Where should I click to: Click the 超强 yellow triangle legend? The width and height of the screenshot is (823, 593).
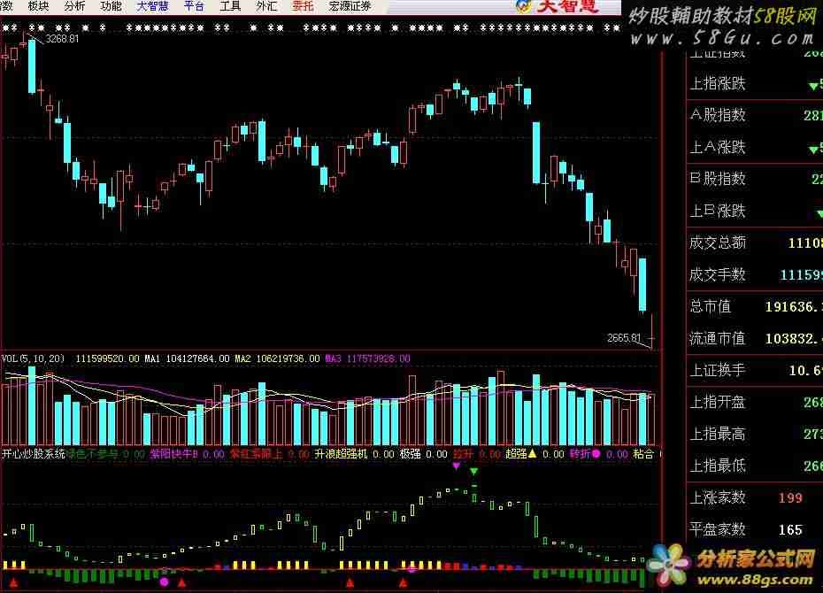(521, 454)
